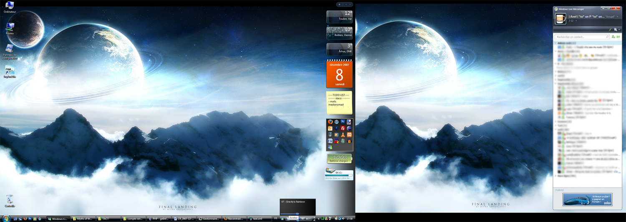Switch to the PHP - getInf... taskbar button

159,219
